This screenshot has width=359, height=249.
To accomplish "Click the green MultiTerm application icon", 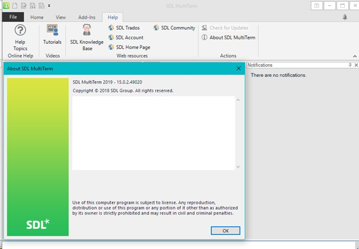I will [x=6, y=5].
